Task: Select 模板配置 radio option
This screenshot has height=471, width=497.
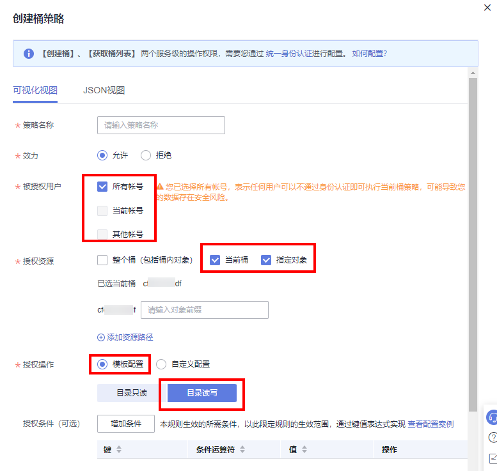Action: [x=102, y=364]
